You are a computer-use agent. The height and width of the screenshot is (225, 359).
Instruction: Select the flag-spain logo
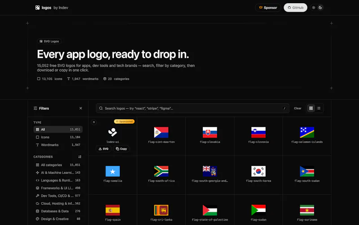pos(113,210)
